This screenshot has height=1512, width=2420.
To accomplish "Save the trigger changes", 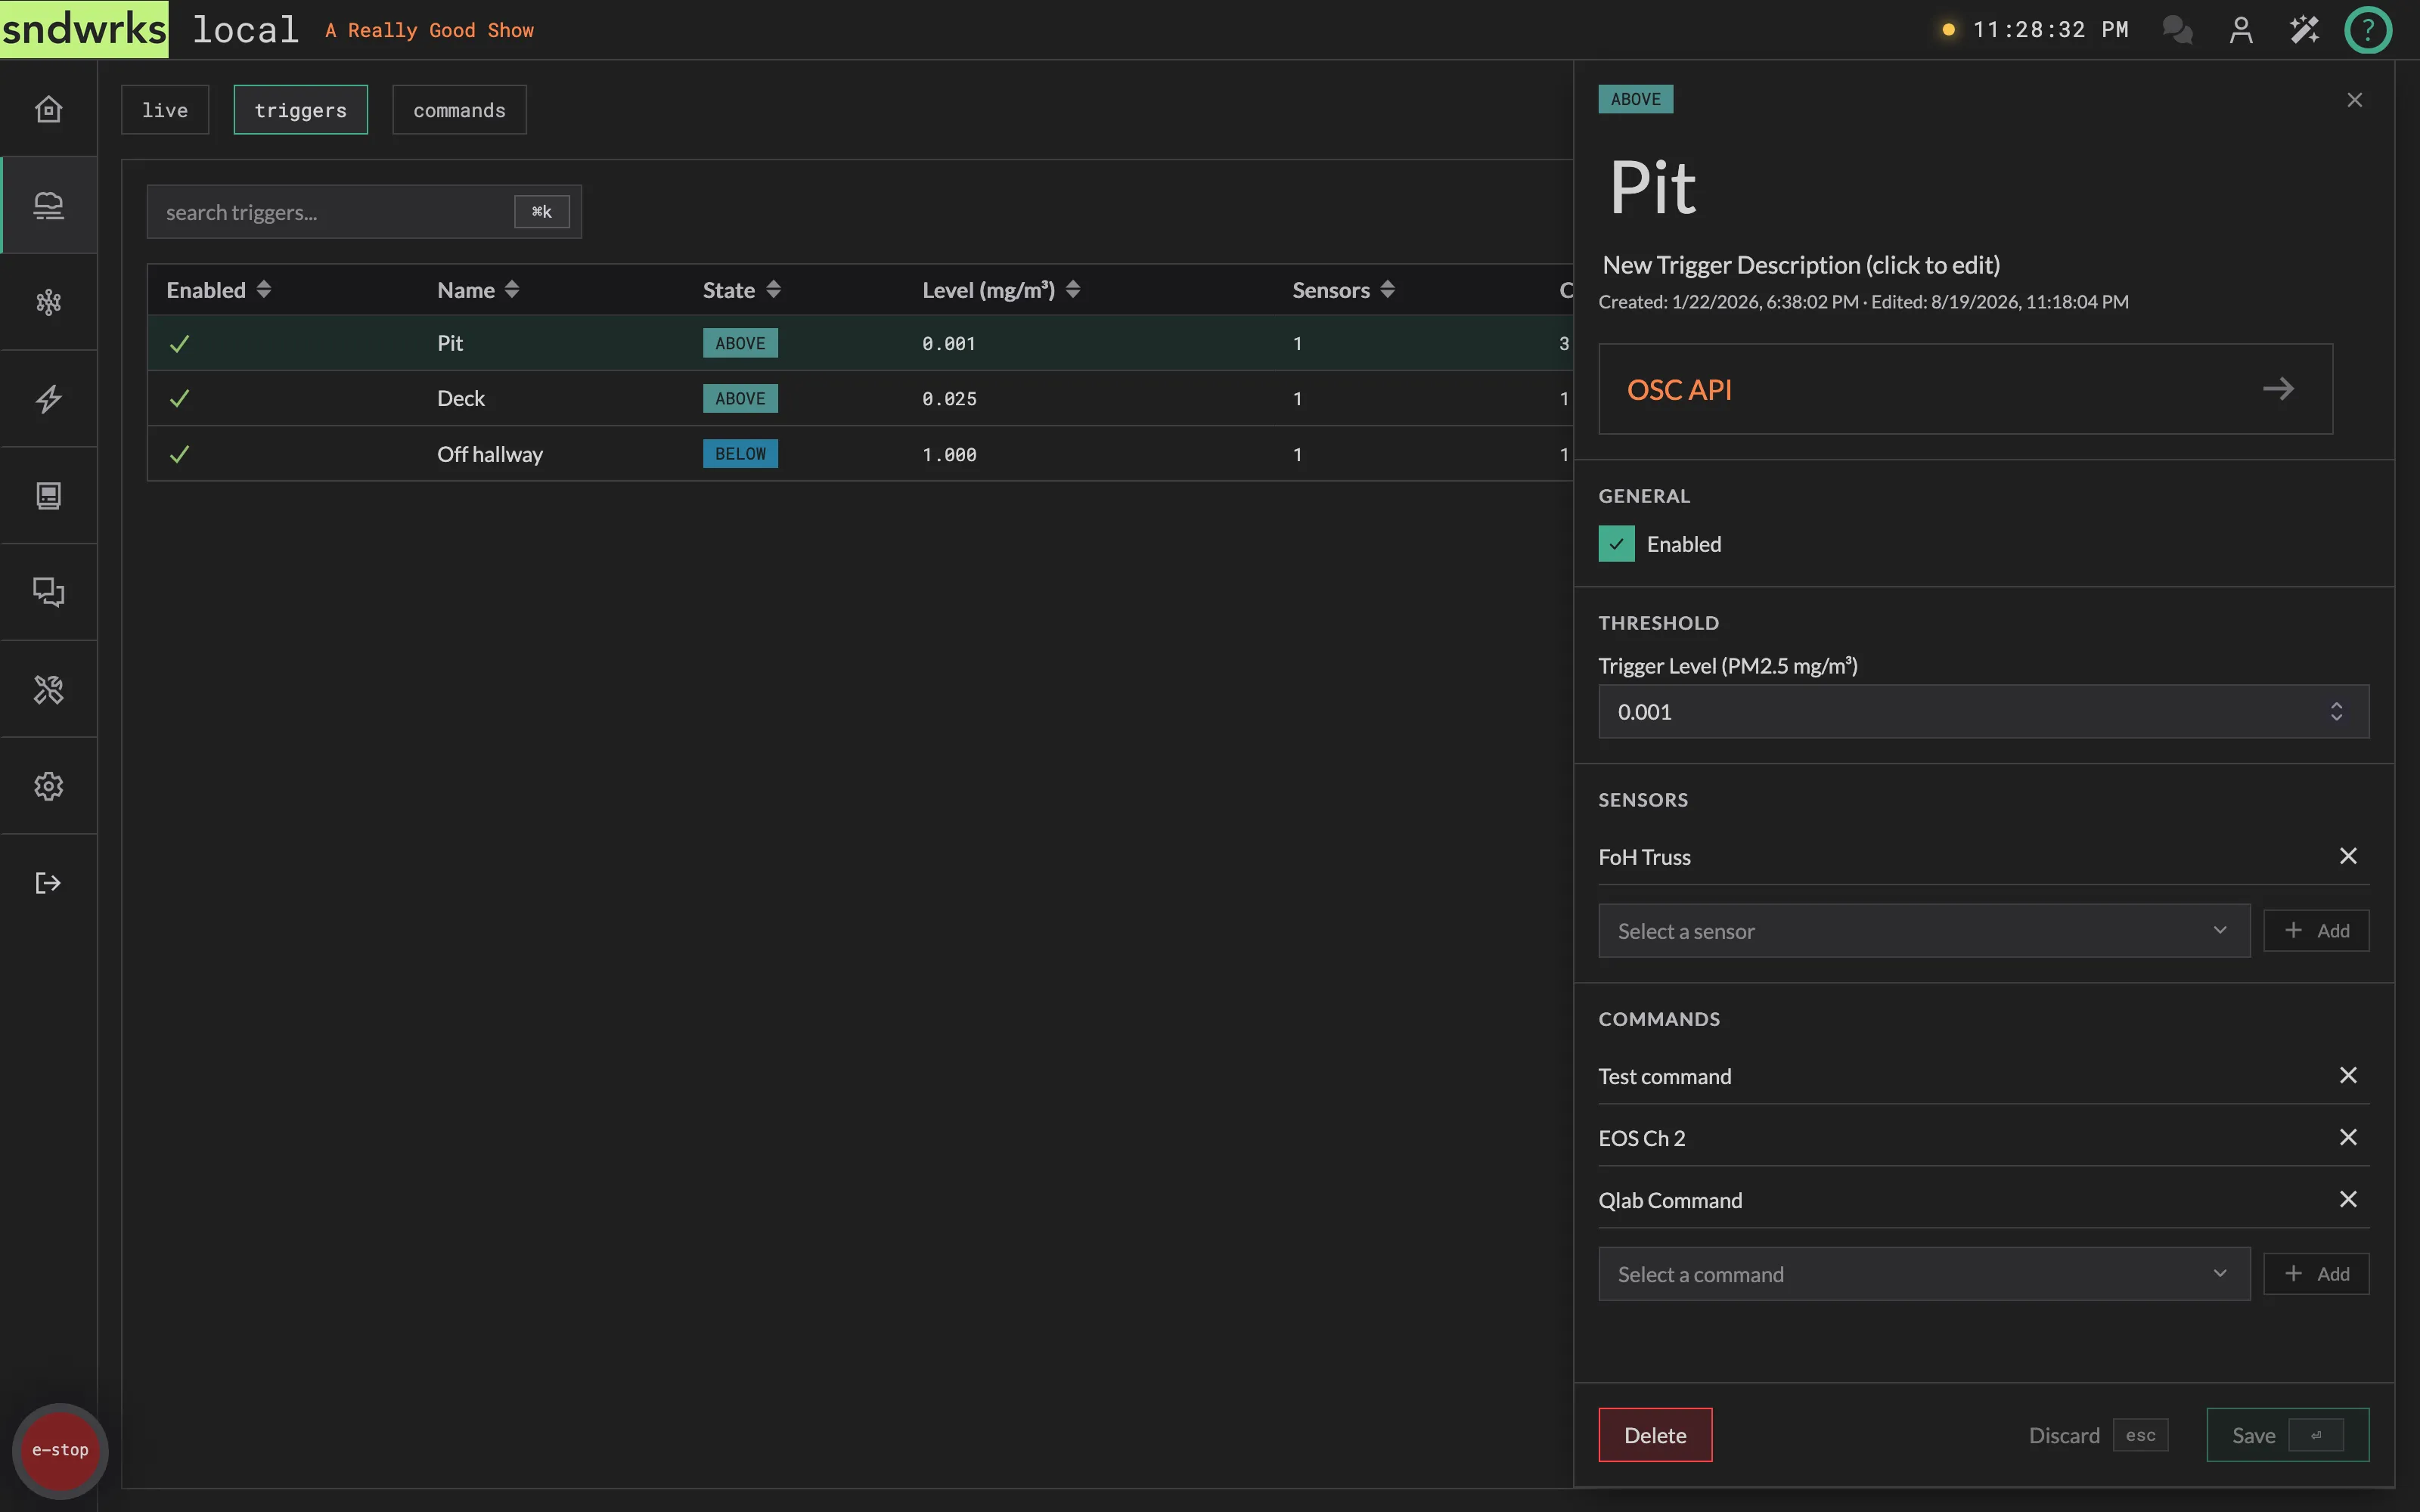I will point(2287,1435).
